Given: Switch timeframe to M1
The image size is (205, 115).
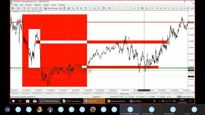Looking at the screenshot, I should [153, 8].
